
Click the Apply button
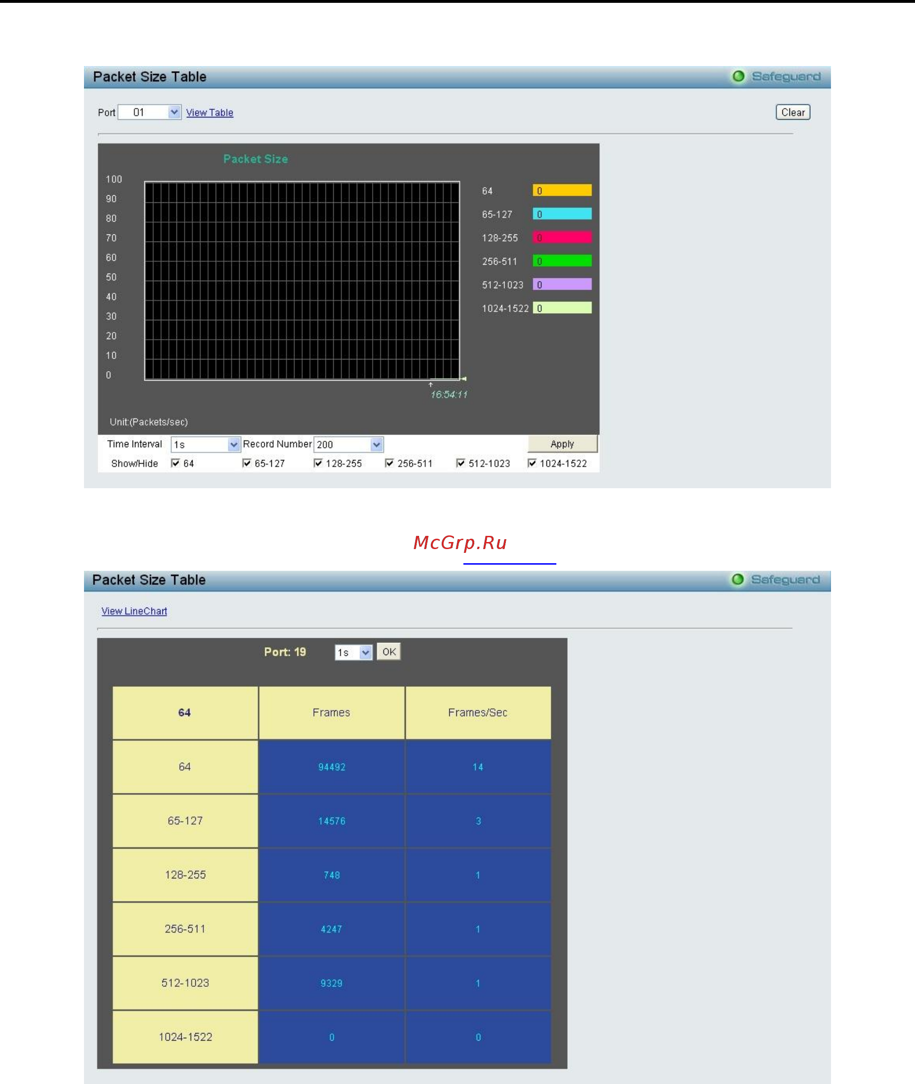tap(562, 444)
